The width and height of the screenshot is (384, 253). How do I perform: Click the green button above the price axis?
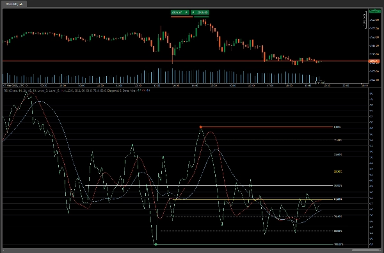point(374,11)
